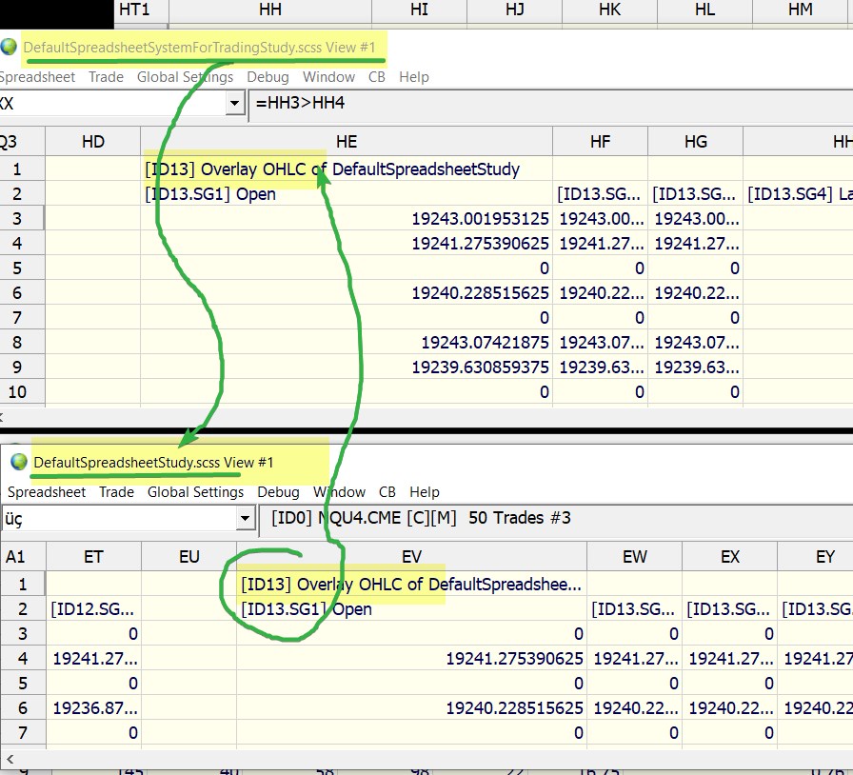
Task: Click cell '[ID13.SG4] La...' in upper spreadsheet
Action: (798, 194)
